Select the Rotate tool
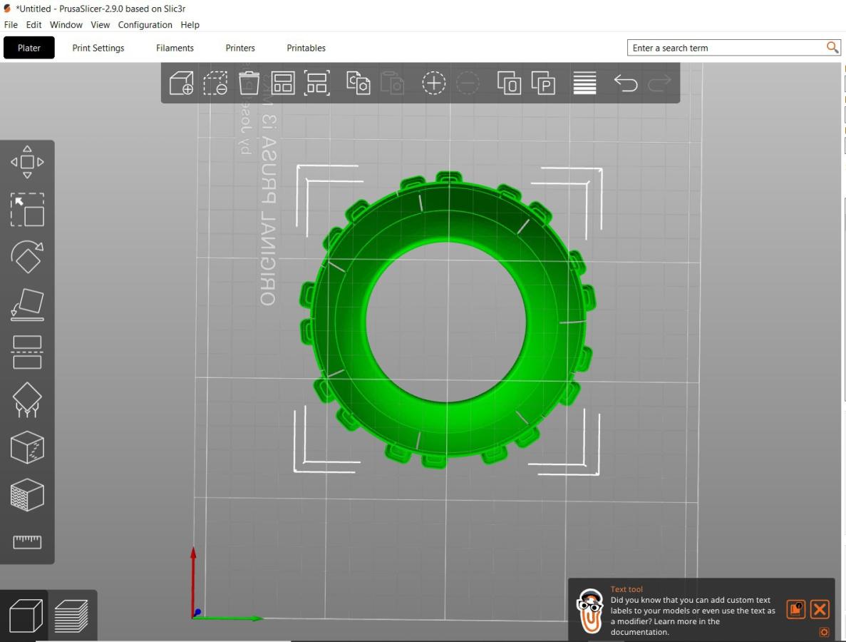Screen dimensions: 846x642 click(x=27, y=257)
